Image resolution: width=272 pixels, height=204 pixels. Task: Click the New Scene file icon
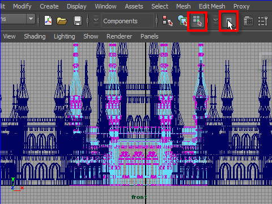click(48, 20)
